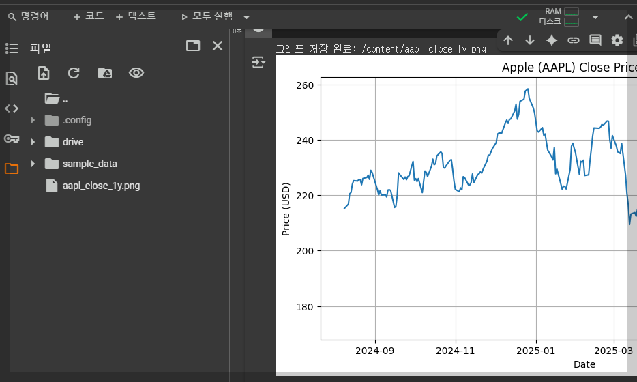
Task: Add a new text cell with + 텍스트
Action: (x=136, y=16)
